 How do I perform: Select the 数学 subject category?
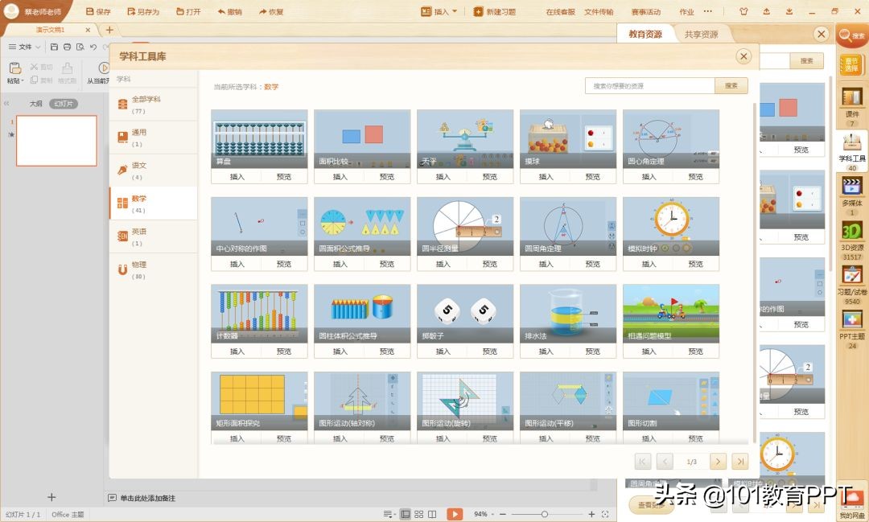click(153, 201)
